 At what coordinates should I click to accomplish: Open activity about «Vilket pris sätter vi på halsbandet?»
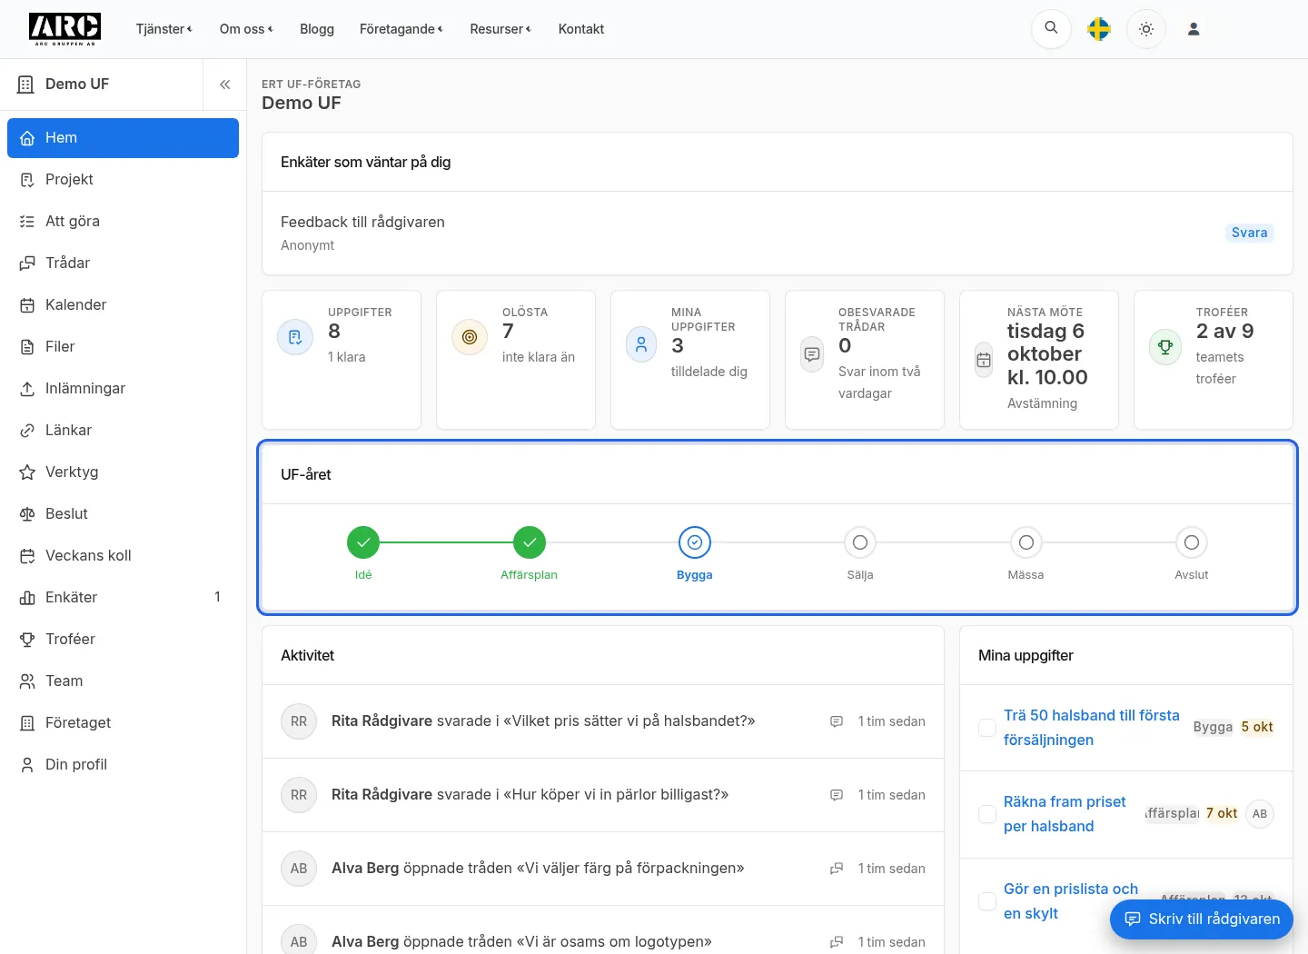(603, 721)
